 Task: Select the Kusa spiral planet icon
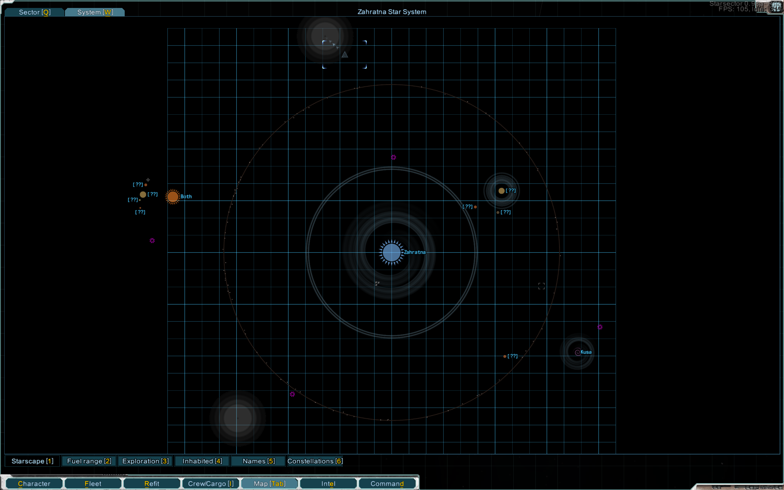click(x=577, y=352)
